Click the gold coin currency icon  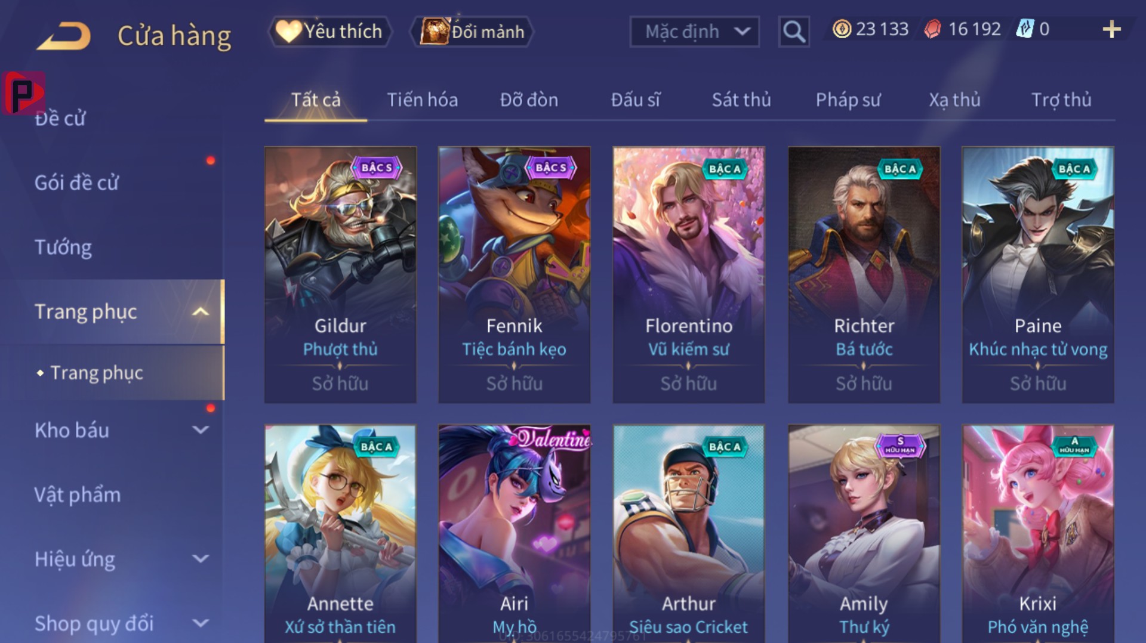coord(842,29)
